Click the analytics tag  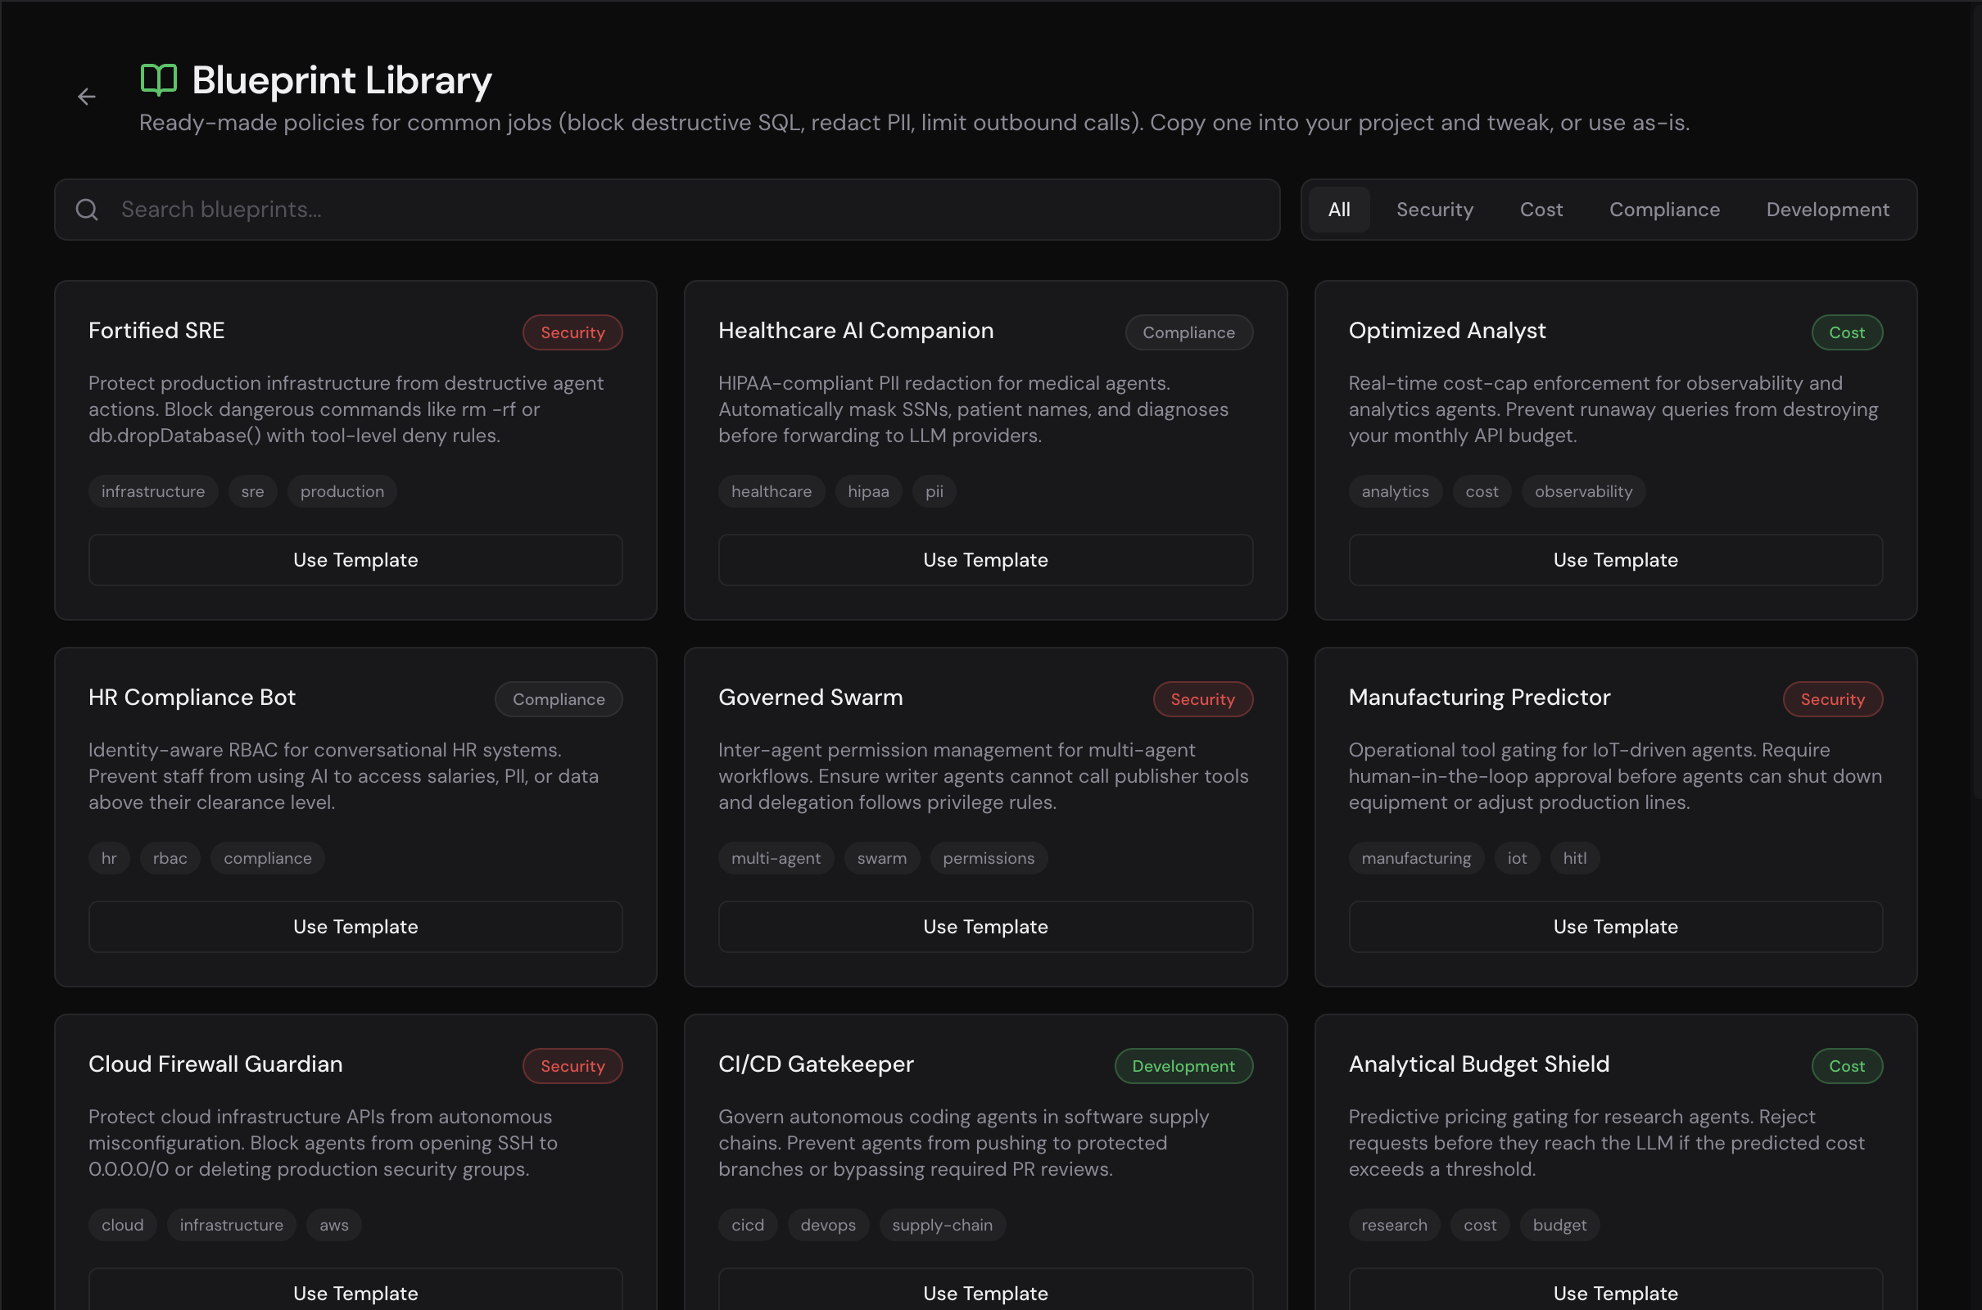pyautogui.click(x=1395, y=491)
